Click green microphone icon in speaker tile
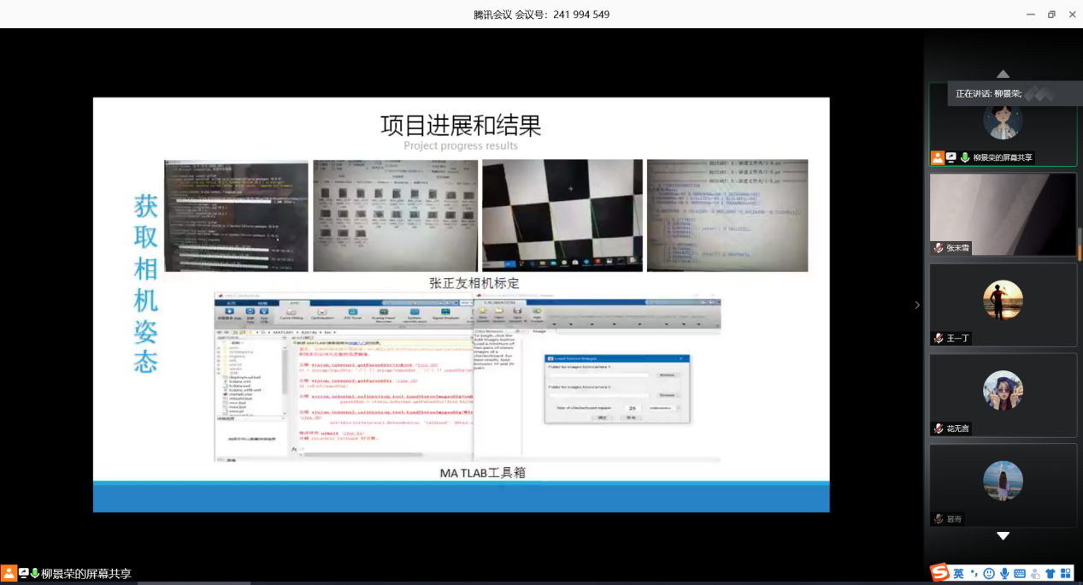The image size is (1083, 585). (x=965, y=157)
